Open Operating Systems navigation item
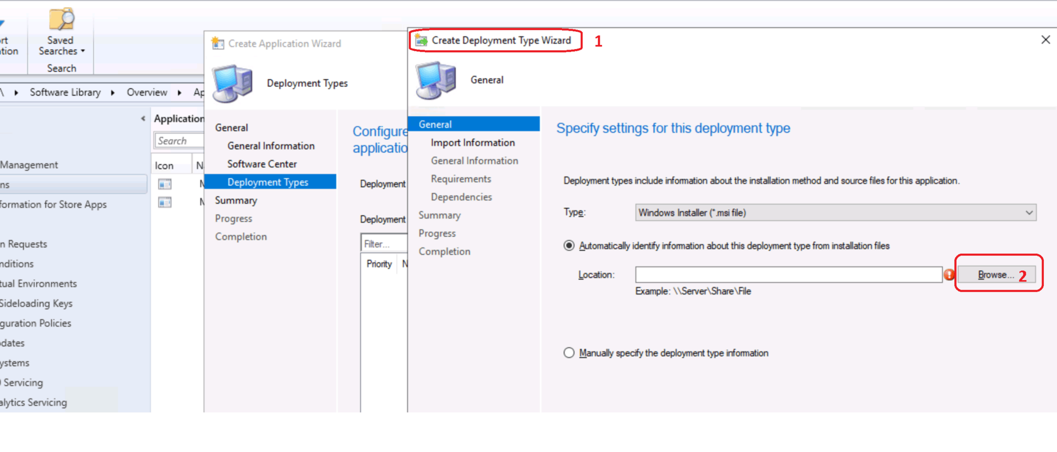This screenshot has height=452, width=1057. (x=14, y=363)
